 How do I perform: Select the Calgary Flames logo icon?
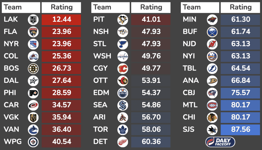123,68
